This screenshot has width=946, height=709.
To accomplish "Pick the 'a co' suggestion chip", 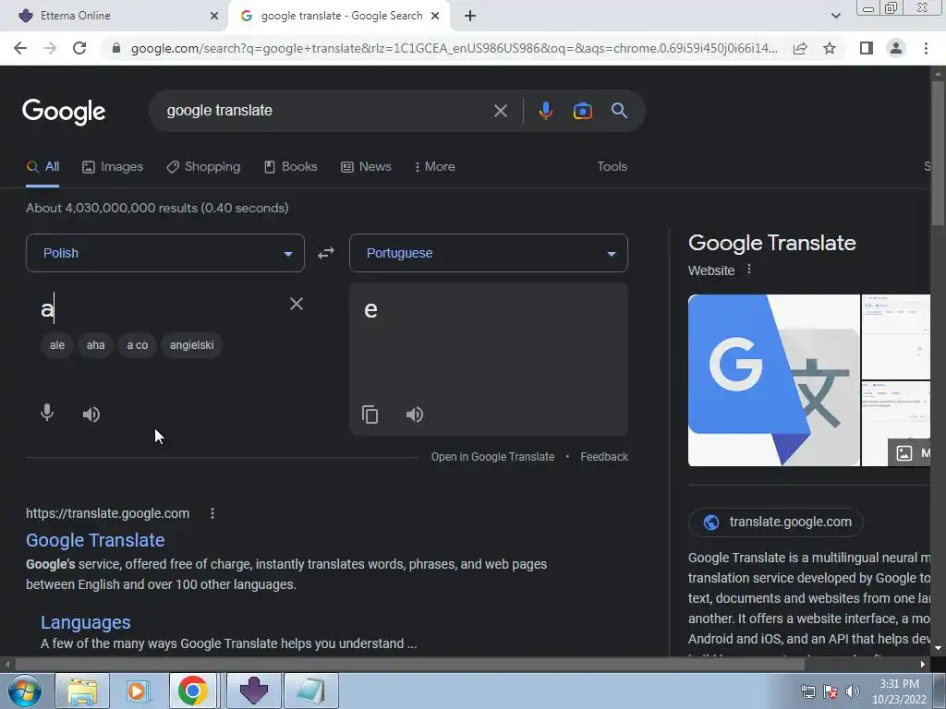I will [138, 345].
